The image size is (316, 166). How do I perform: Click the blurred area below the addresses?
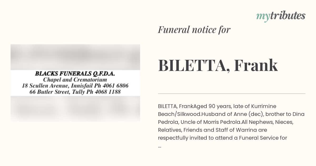coord(75,109)
